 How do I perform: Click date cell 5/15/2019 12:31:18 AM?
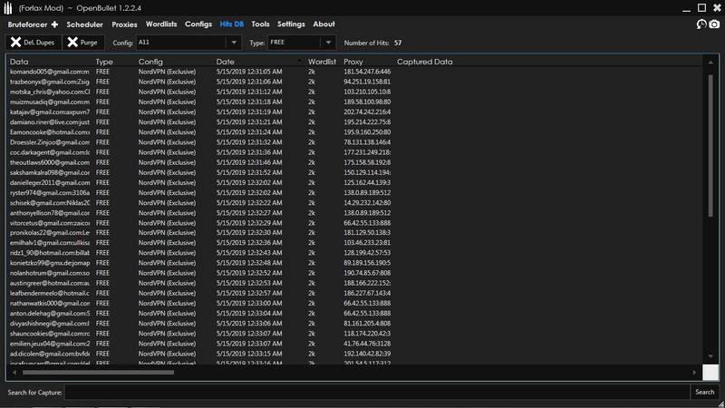[249, 102]
